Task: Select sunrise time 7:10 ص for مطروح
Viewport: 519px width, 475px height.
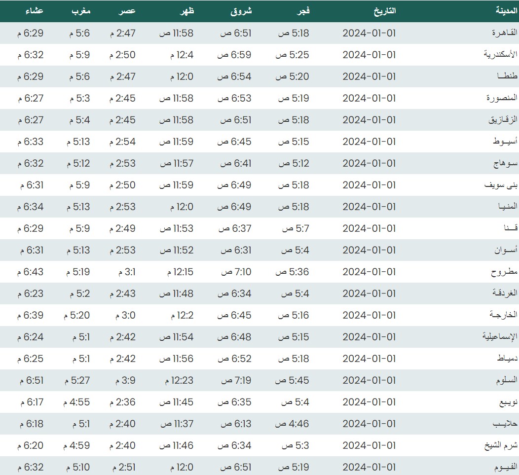Action: [236, 272]
